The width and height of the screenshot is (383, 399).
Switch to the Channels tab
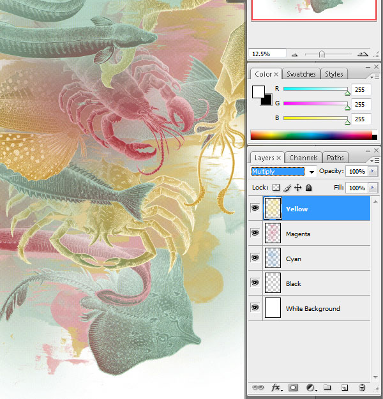click(303, 158)
